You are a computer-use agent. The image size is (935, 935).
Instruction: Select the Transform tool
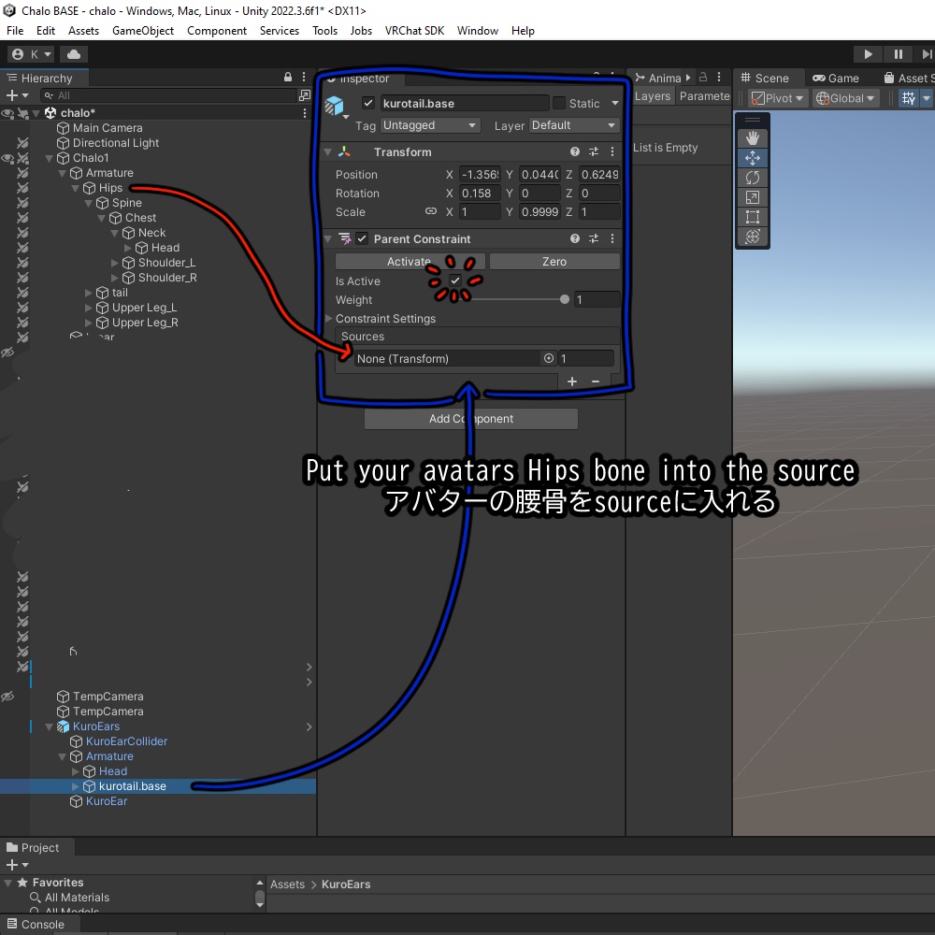[753, 237]
